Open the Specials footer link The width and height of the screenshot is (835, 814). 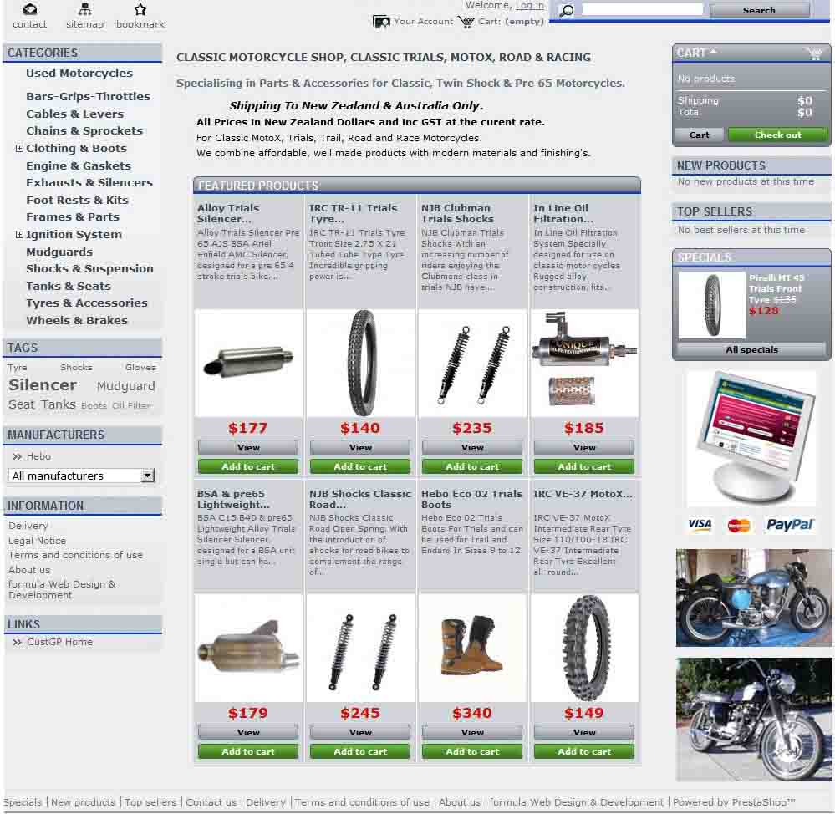pyautogui.click(x=23, y=802)
